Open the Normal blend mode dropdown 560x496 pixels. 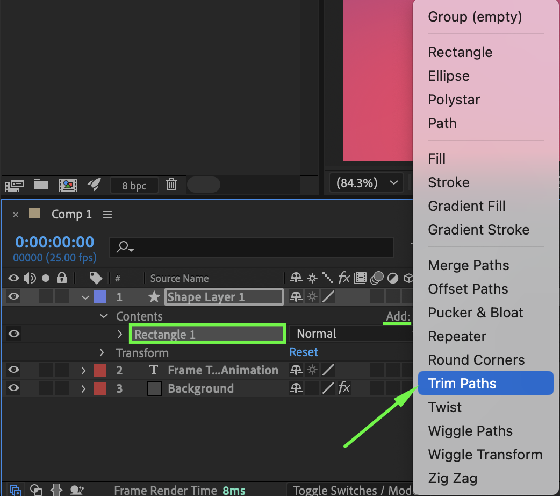[349, 334]
